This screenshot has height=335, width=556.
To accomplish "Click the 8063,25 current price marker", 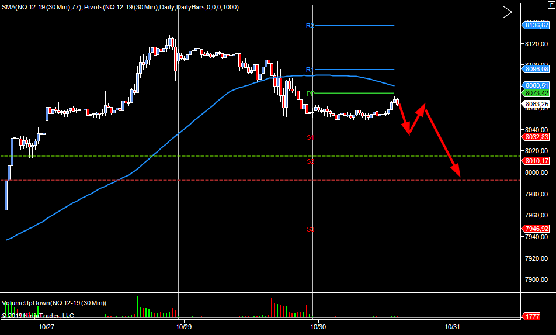I will (536, 104).
